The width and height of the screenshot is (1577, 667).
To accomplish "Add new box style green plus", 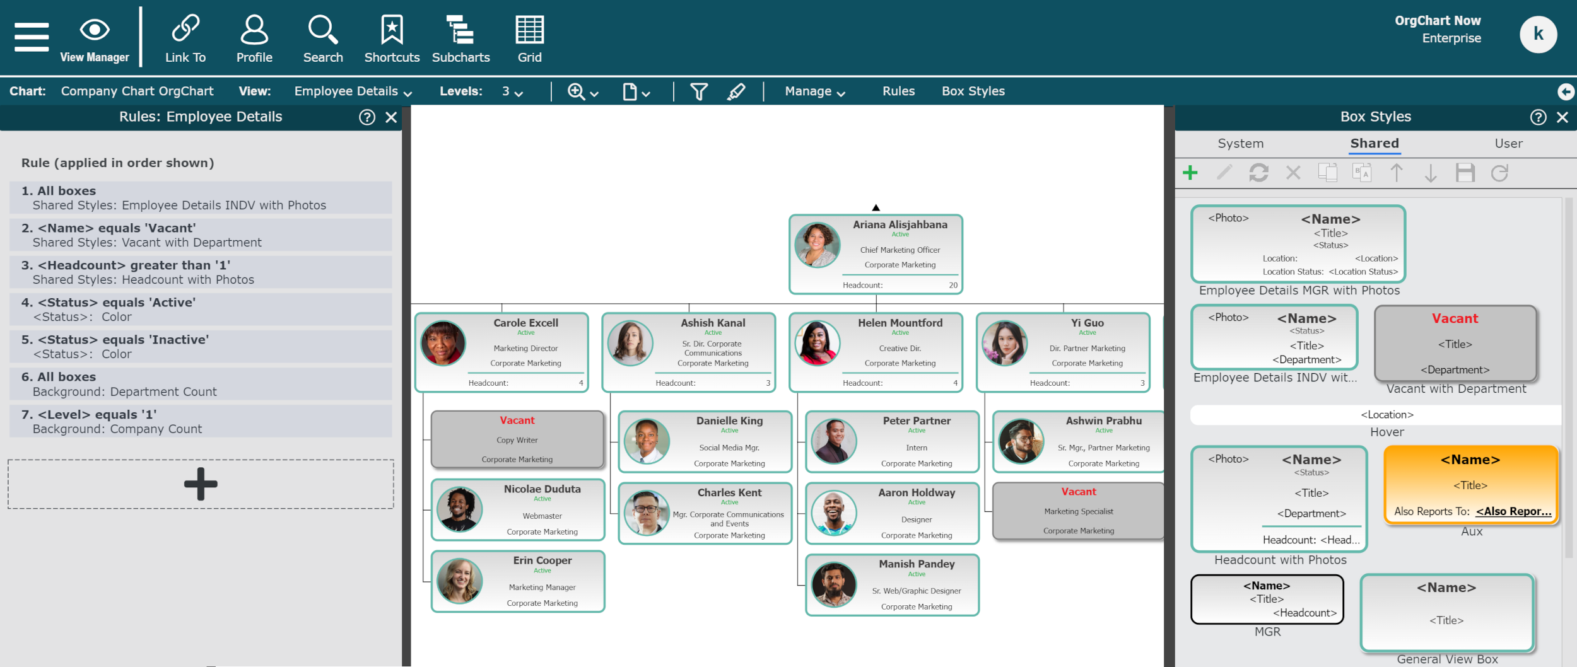I will click(1190, 173).
